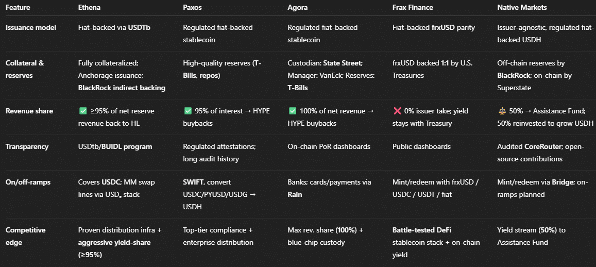Click '100% of net revenue → HYPE buybacks' text
The width and height of the screenshot is (596, 267).
(x=331, y=117)
